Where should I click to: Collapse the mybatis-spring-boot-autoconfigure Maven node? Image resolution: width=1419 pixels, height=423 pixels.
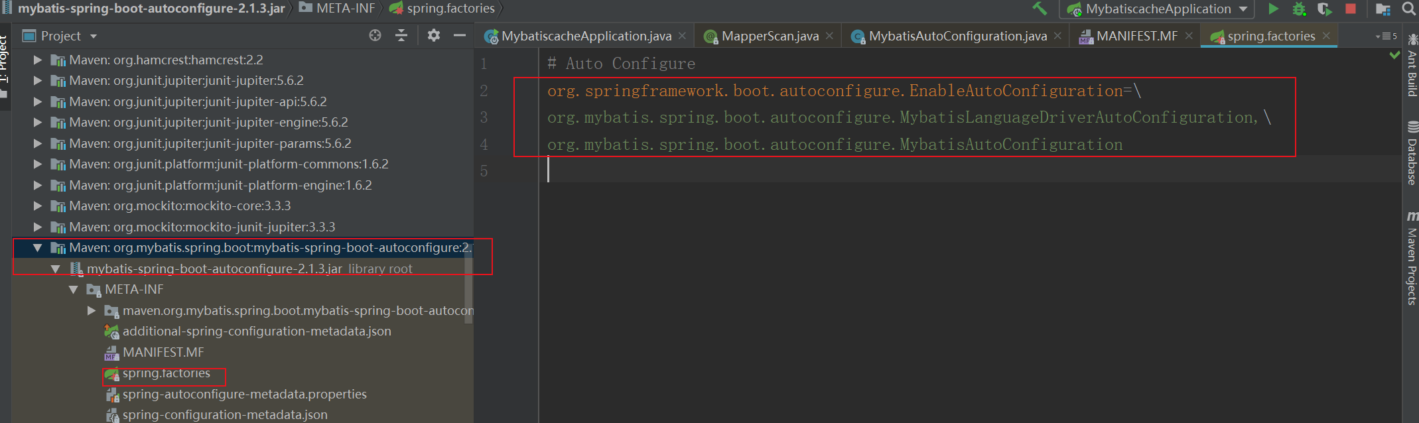tap(38, 248)
